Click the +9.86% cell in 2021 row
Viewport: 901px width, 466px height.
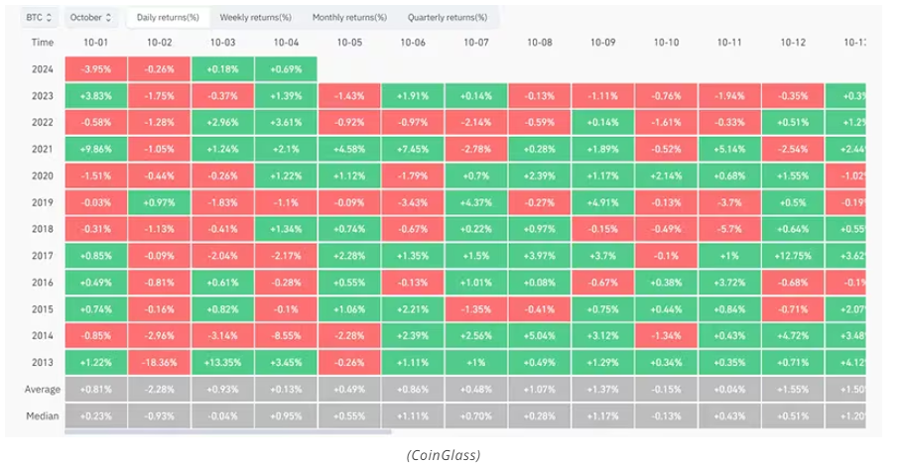click(x=95, y=150)
